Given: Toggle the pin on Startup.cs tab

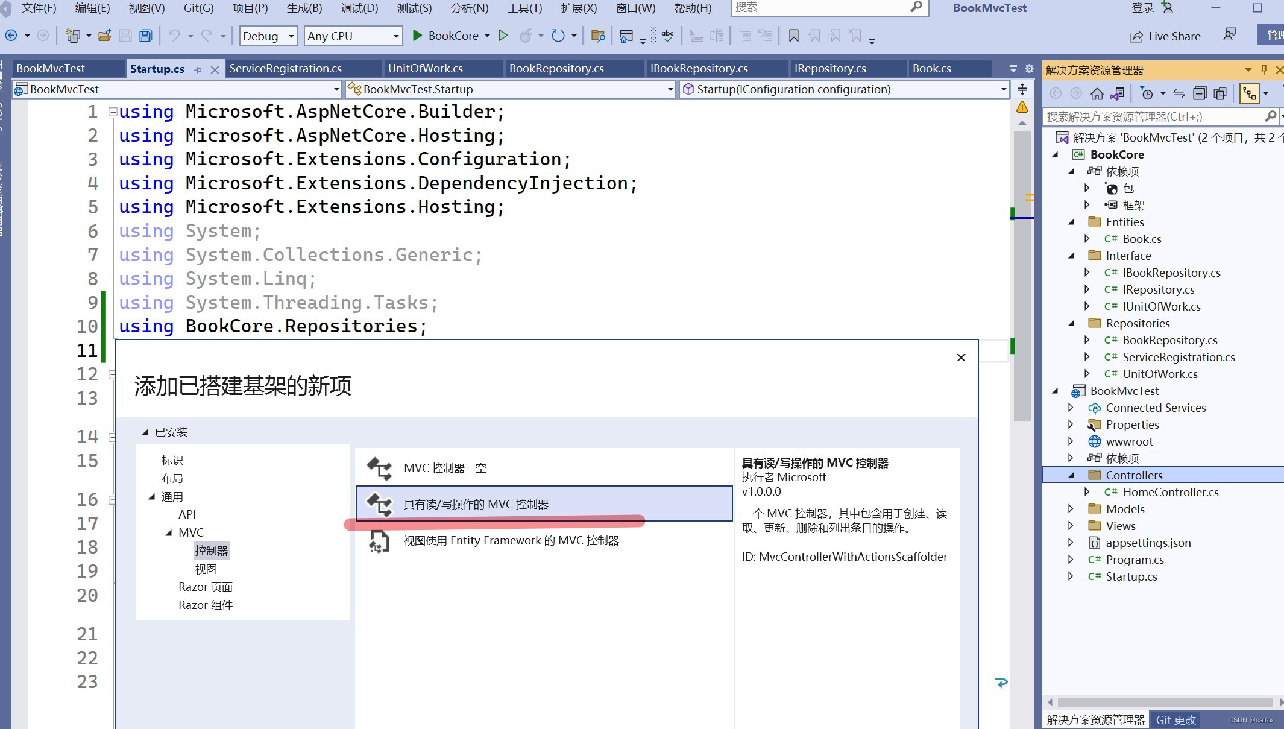Looking at the screenshot, I should [x=198, y=70].
